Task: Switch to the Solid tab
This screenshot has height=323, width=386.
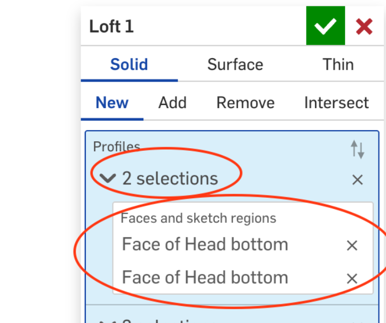Action: (129, 64)
